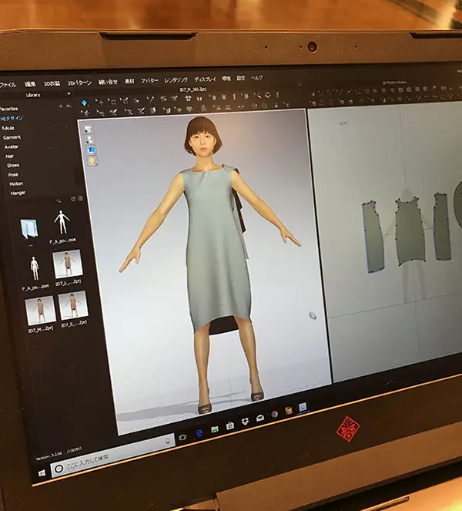Select Hanger in the Library list
This screenshot has width=462, height=511.
(x=18, y=193)
